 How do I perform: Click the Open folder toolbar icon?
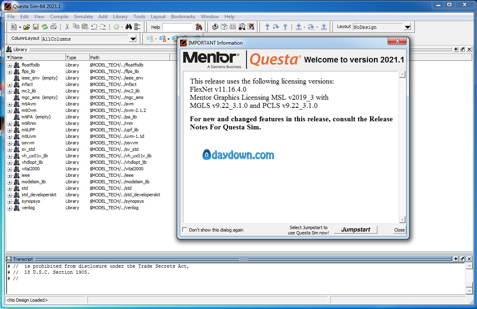click(x=27, y=27)
